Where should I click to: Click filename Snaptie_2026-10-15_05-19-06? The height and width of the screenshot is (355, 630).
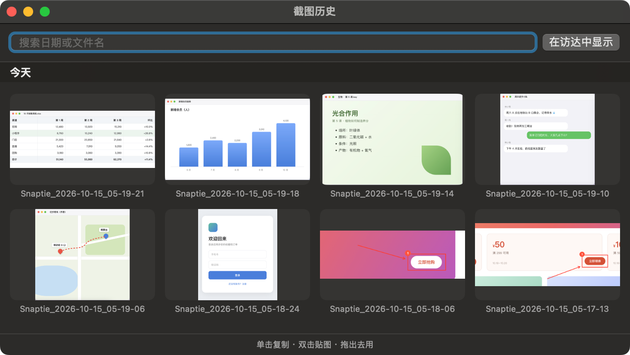82,309
